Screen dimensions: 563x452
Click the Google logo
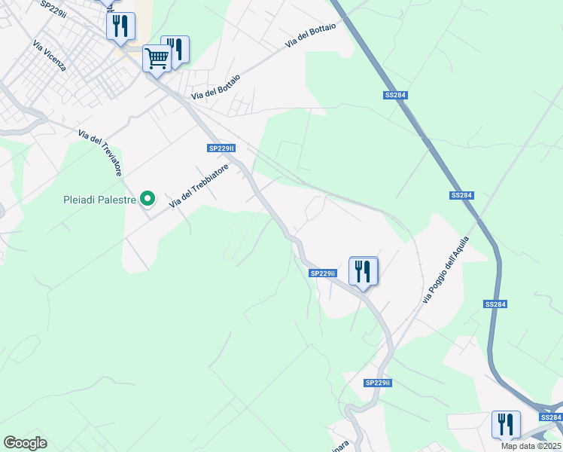[x=25, y=443]
